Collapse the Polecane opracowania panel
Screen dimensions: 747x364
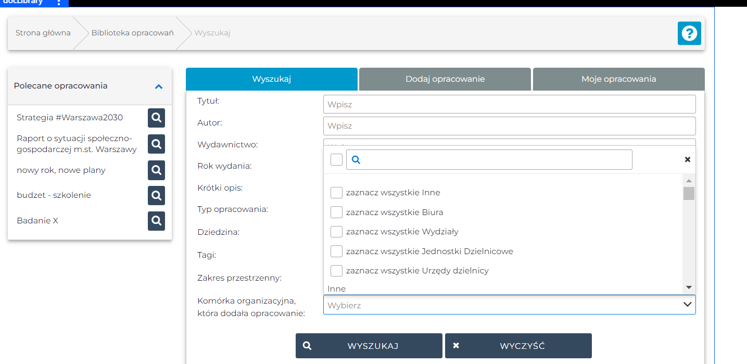159,86
